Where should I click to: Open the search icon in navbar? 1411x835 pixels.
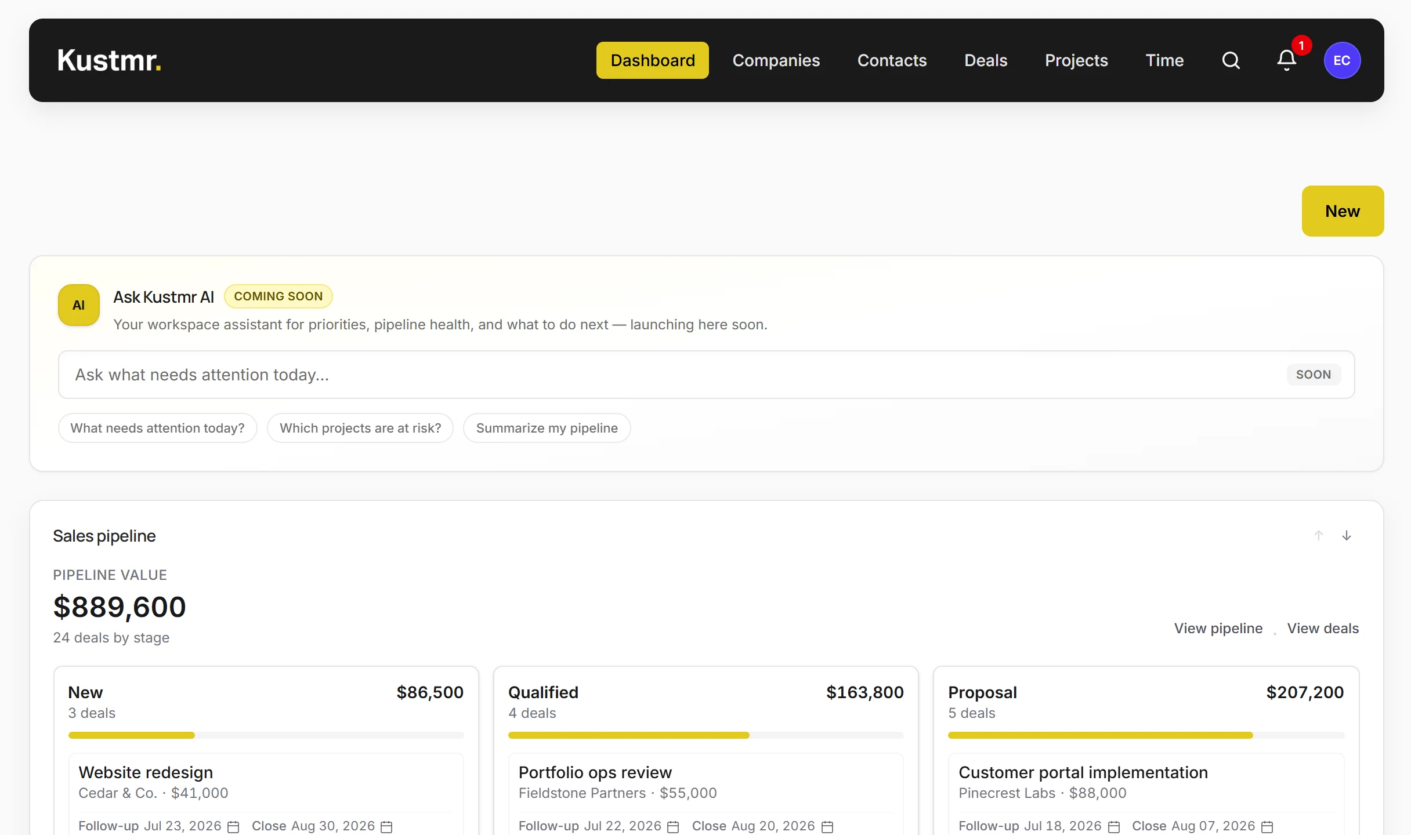1231,60
